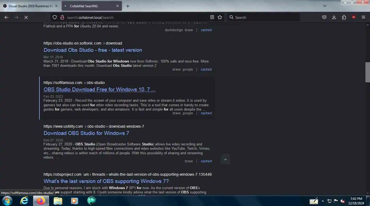Click the insecure connection padlock icon
This screenshot has width=370, height=206.
point(62,17)
